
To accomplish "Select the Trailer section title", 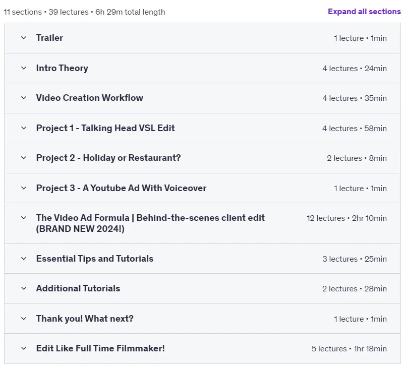I will pos(49,38).
